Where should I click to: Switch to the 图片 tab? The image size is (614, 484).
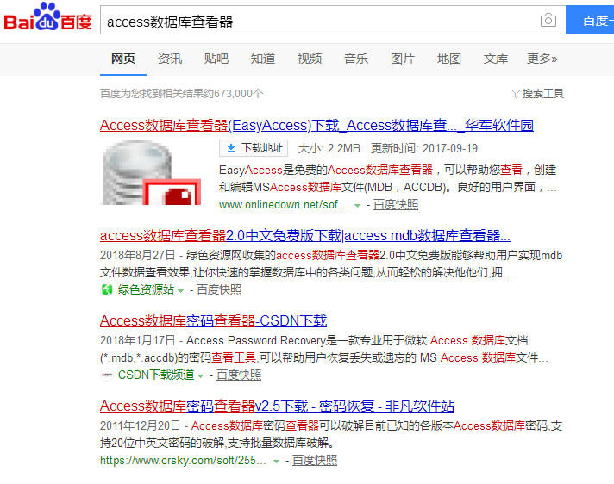click(x=403, y=59)
